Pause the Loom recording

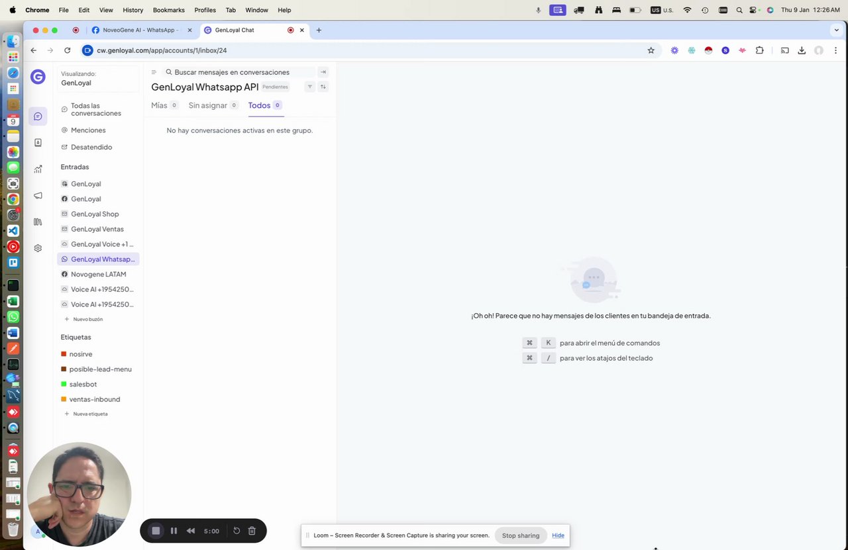(174, 531)
